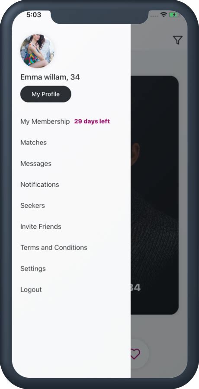View Notifications from the side menu
This screenshot has height=389, width=199.
coord(40,185)
